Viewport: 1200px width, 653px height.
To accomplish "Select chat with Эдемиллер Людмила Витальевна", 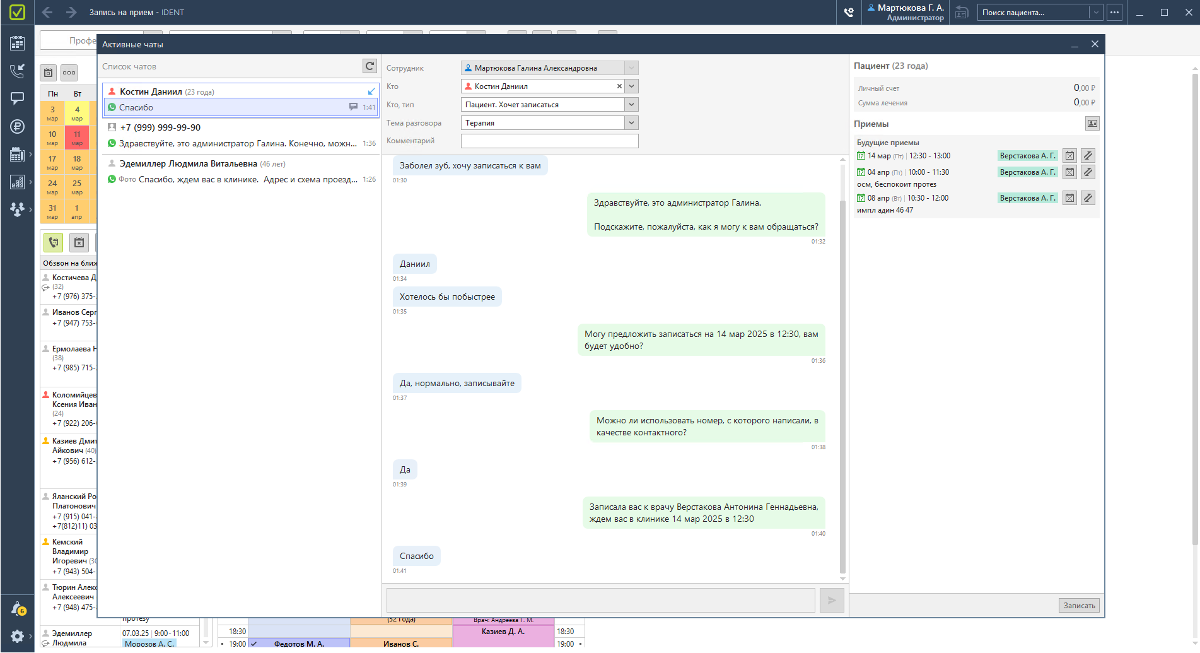I will coord(241,172).
